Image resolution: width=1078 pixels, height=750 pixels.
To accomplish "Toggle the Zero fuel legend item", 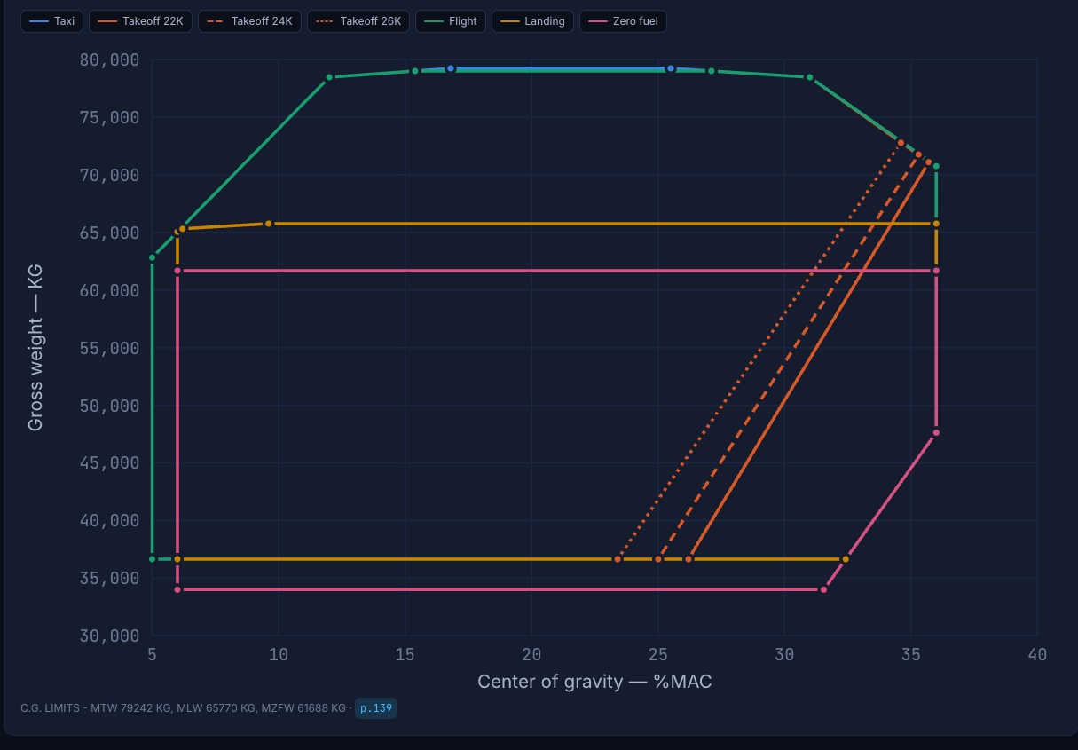I will pos(623,21).
